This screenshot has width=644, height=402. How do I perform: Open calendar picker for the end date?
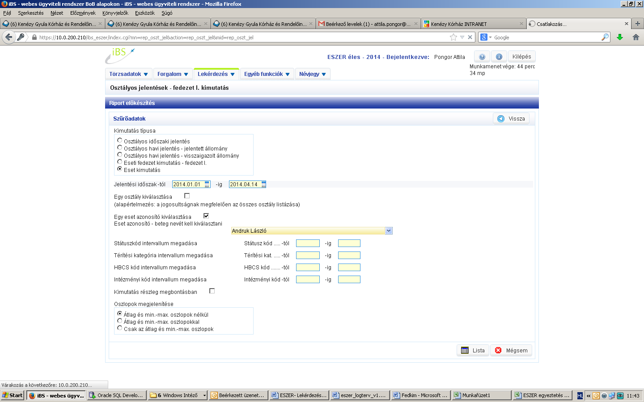[x=263, y=184]
